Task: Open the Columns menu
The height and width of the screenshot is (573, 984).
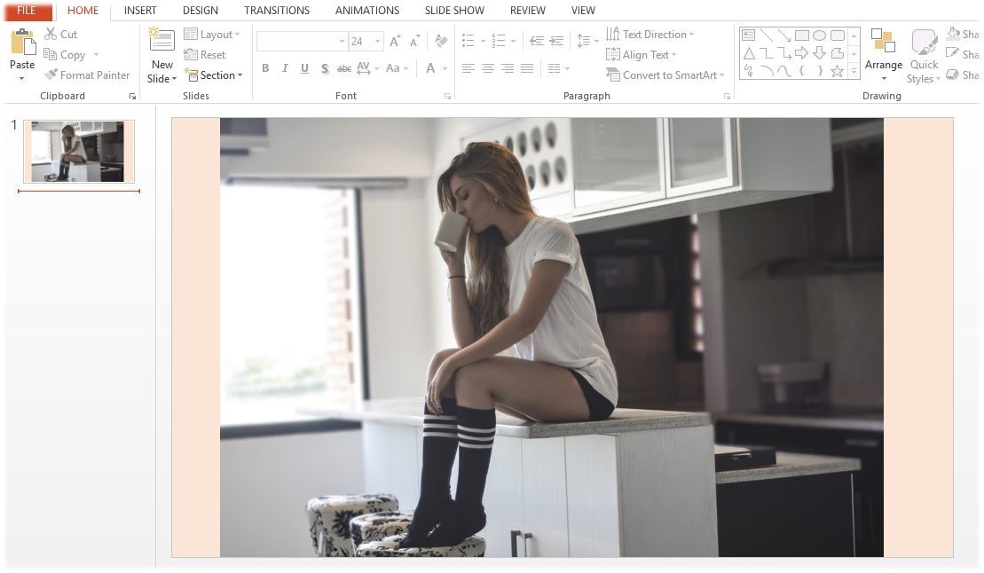Action: tap(558, 68)
